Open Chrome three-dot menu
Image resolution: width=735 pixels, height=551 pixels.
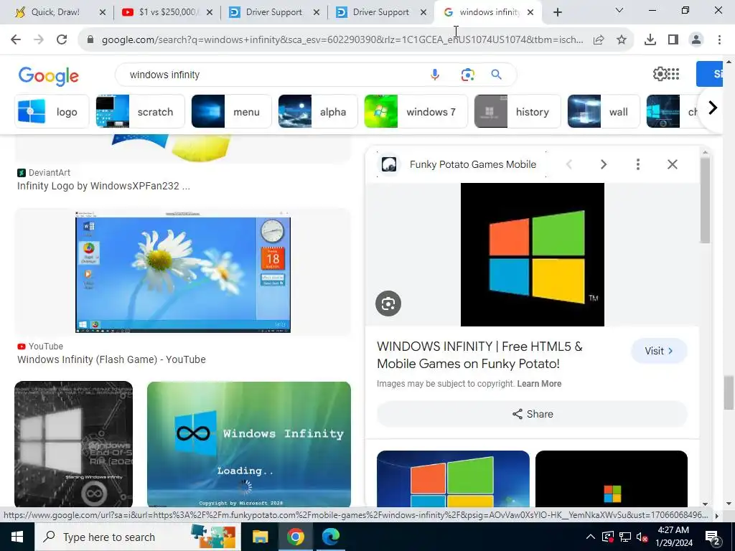tap(719, 40)
